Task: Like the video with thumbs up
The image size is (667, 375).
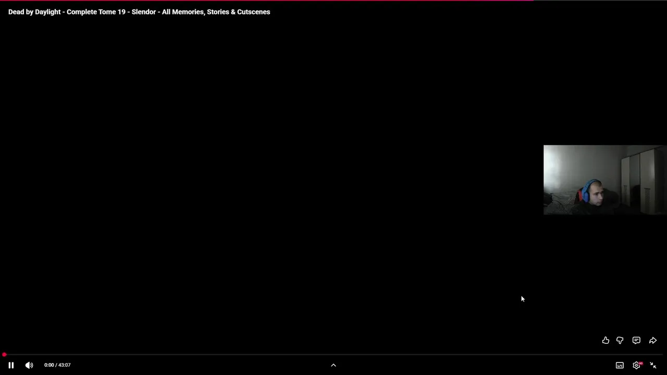Action: (x=606, y=340)
